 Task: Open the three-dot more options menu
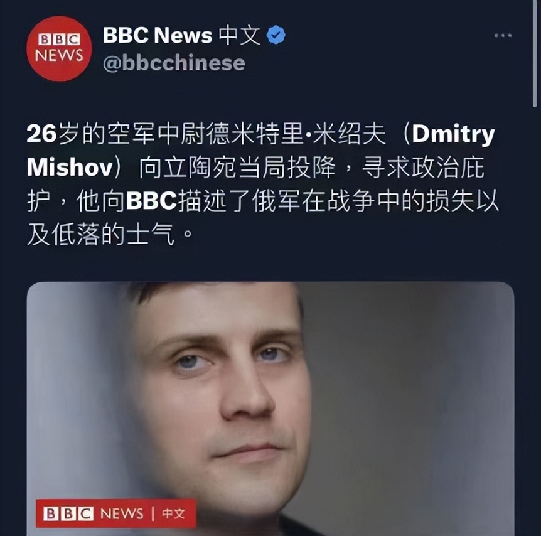503,35
